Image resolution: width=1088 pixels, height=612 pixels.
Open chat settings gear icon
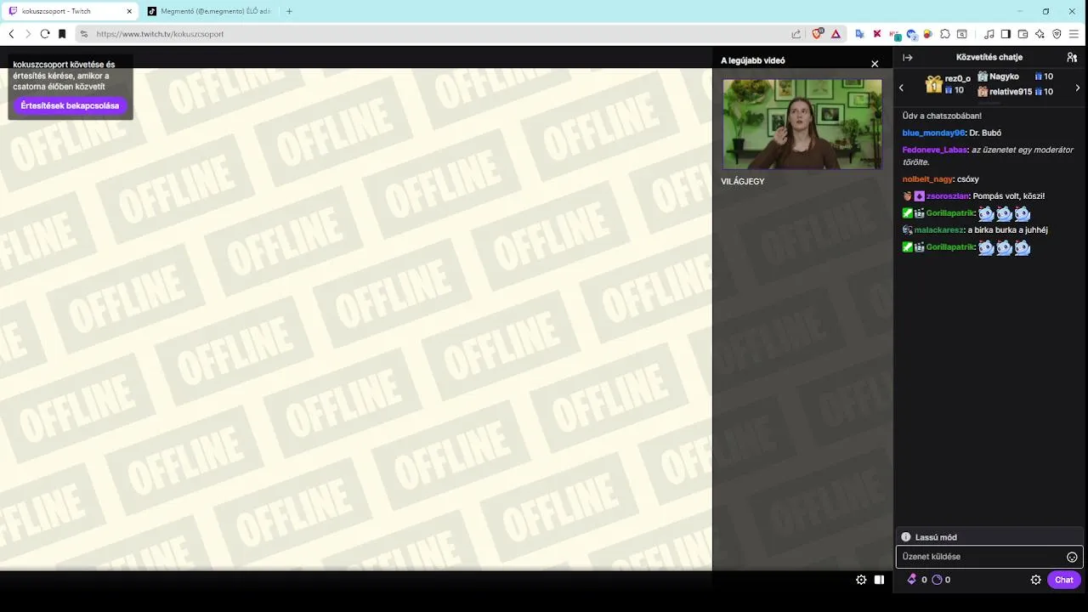tap(1036, 580)
